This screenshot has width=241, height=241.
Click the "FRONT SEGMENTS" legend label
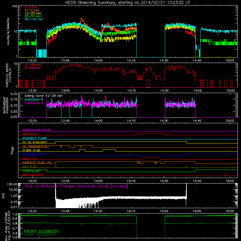point(41,231)
